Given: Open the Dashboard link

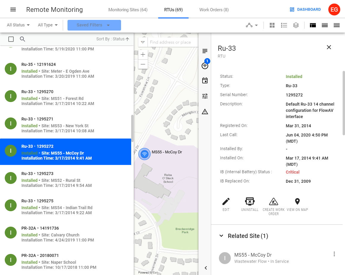Looking at the screenshot, I should [305, 9].
